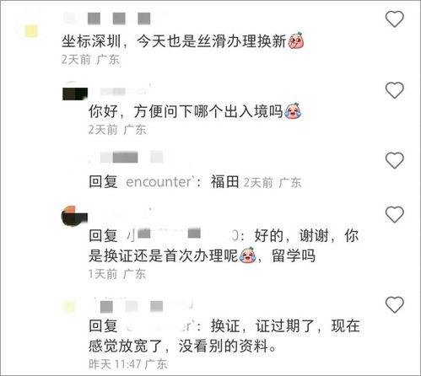Open the dark avatar beside the 你好 reply
Image resolution: width=421 pixels, height=376 pixels.
(75, 94)
